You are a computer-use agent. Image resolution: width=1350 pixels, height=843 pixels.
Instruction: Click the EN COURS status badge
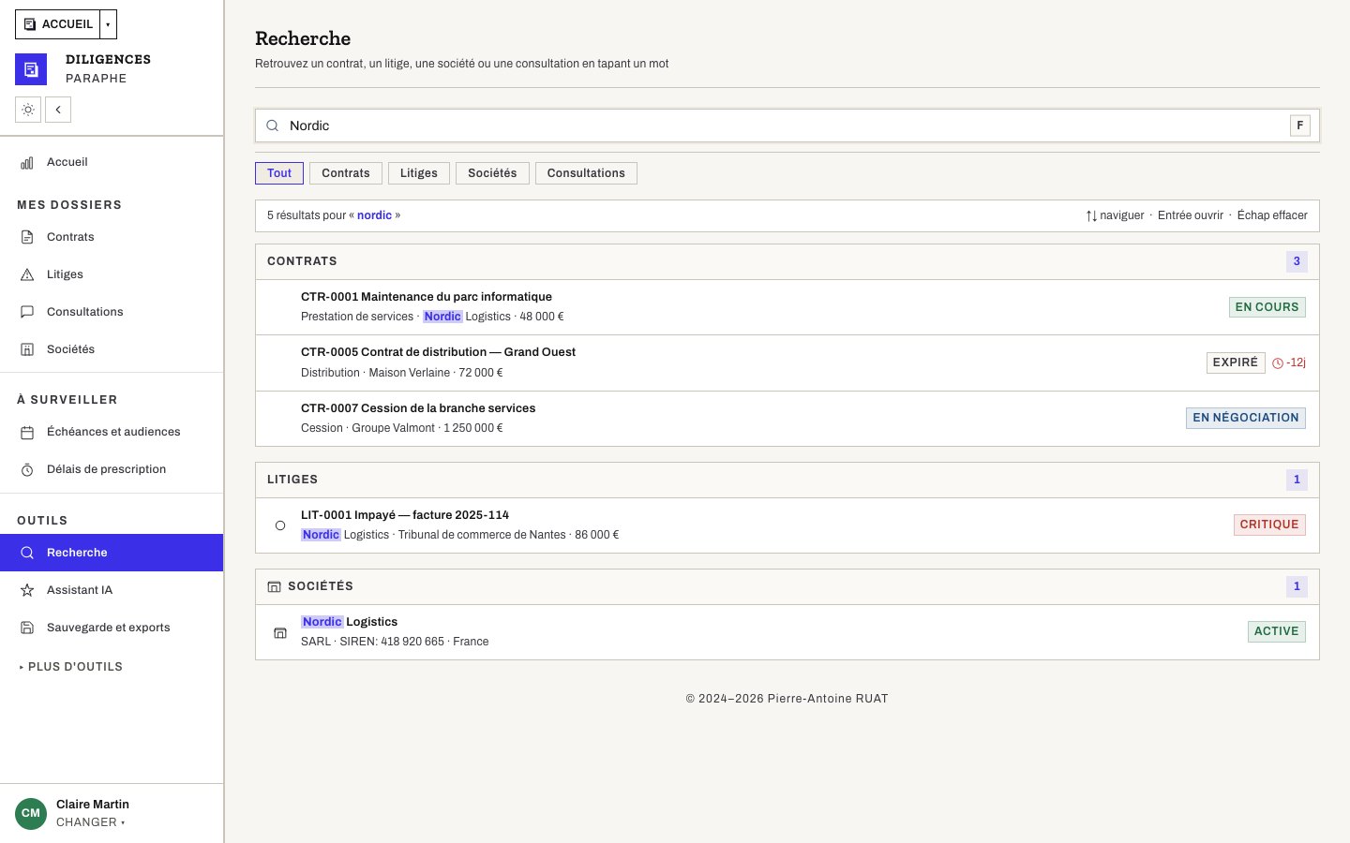[x=1267, y=307]
